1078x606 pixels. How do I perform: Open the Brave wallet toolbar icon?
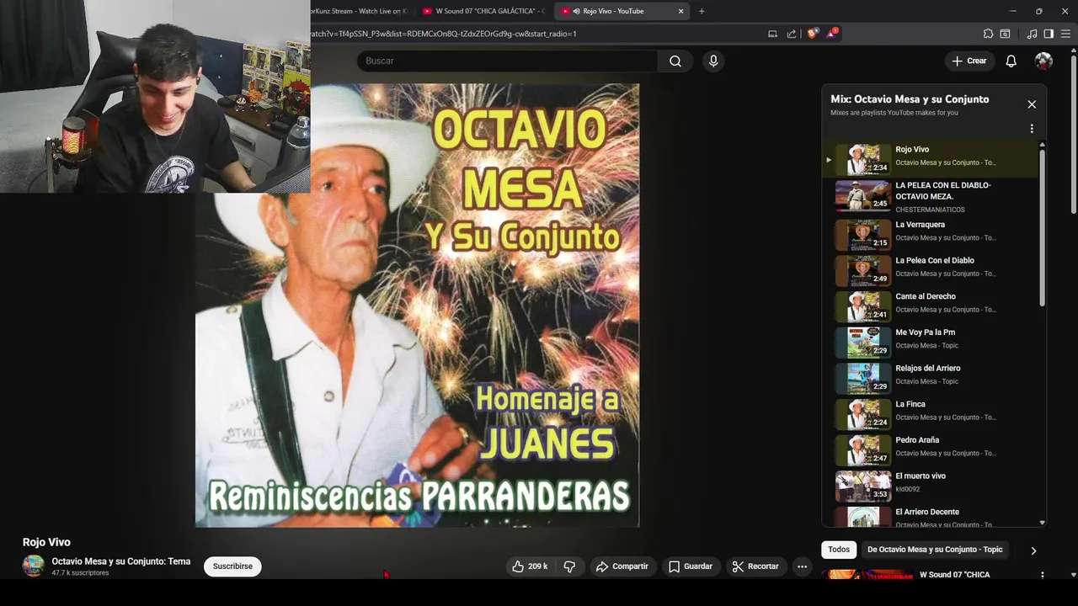(x=1005, y=34)
